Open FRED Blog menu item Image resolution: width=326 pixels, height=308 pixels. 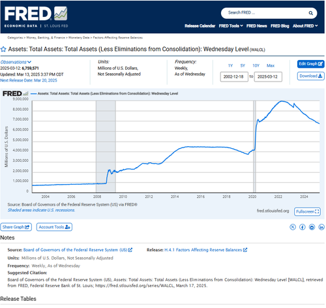280,26
